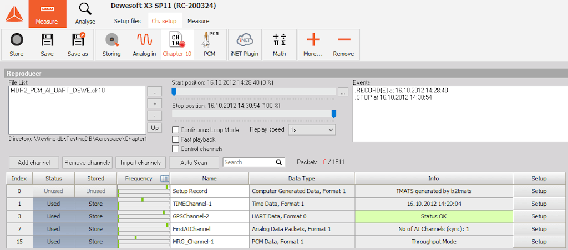568x250 pixels.
Task: Click Start position slider handle
Action: tap(174, 92)
